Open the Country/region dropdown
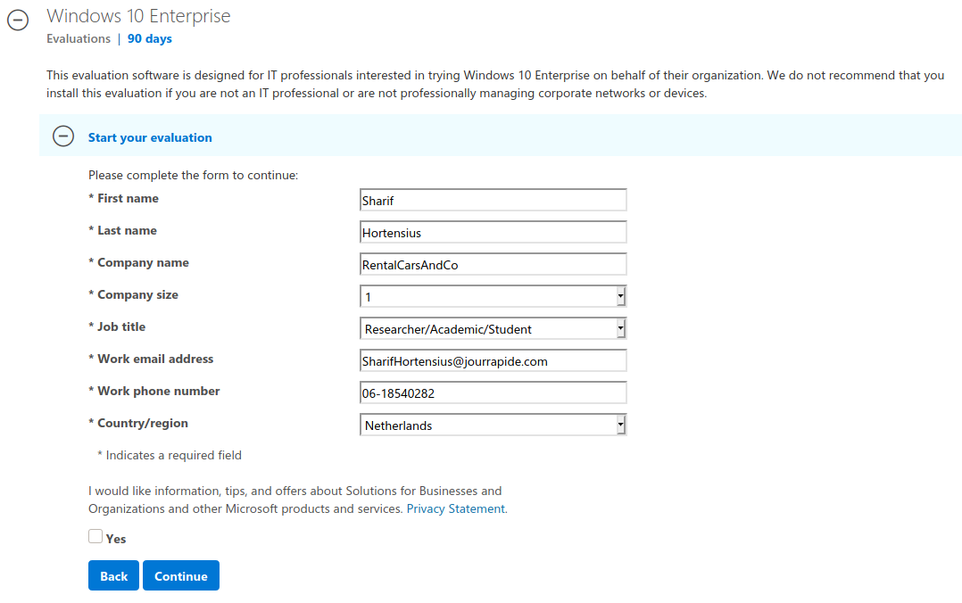Viewport: 962px width, 603px height. click(493, 425)
